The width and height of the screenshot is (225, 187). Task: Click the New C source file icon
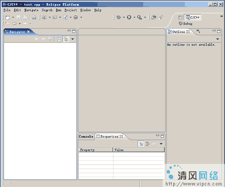coord(66,18)
